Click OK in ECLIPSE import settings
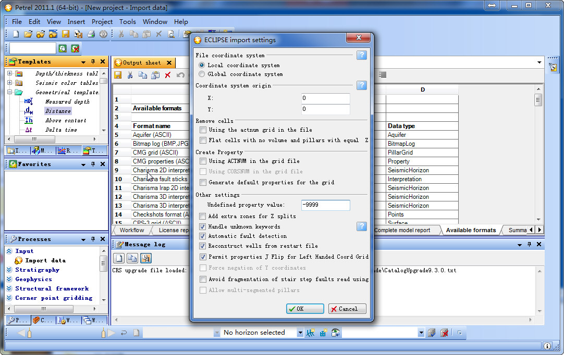 pos(305,309)
